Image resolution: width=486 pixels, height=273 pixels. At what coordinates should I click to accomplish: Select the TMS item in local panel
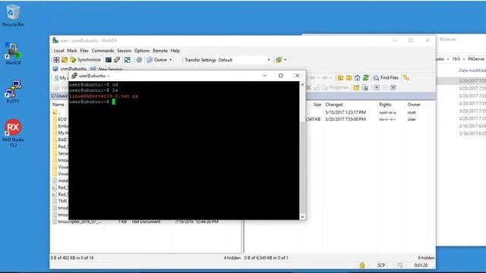pyautogui.click(x=60, y=201)
